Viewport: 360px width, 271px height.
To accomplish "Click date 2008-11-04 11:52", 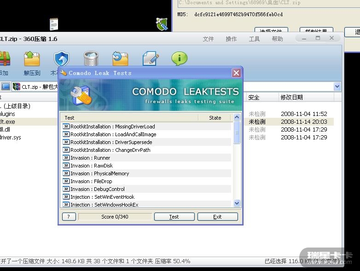I will pos(304,114).
